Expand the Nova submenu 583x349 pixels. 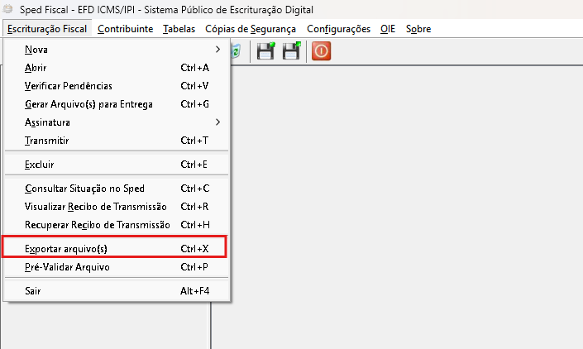pos(116,50)
